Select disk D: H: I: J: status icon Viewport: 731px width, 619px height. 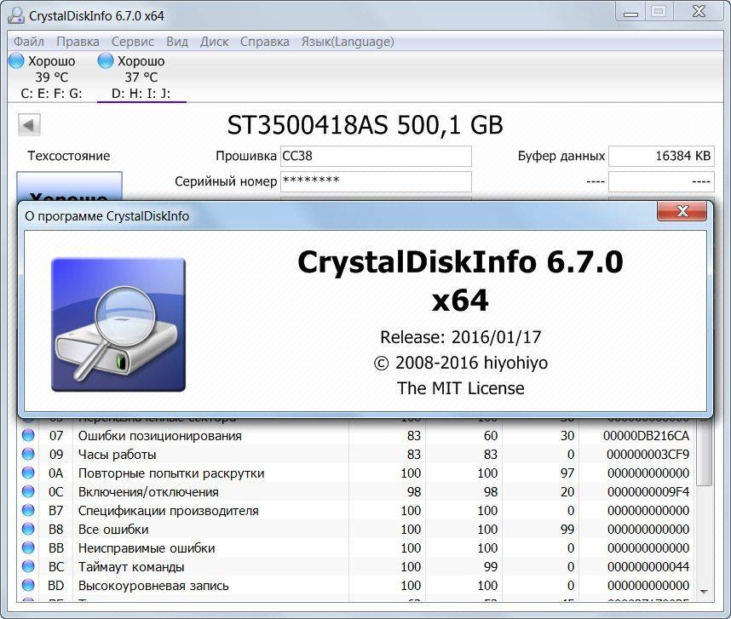click(106, 60)
